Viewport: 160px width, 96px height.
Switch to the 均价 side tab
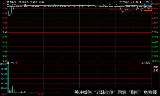click(x=156, y=67)
